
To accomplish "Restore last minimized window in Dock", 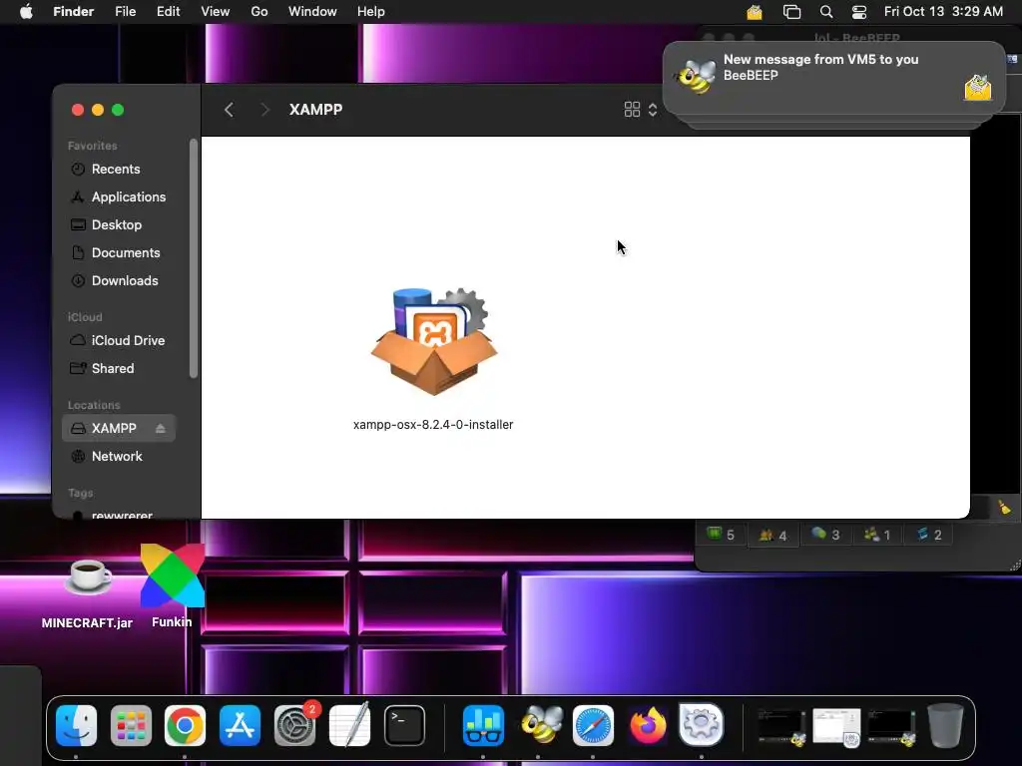I will [891, 727].
